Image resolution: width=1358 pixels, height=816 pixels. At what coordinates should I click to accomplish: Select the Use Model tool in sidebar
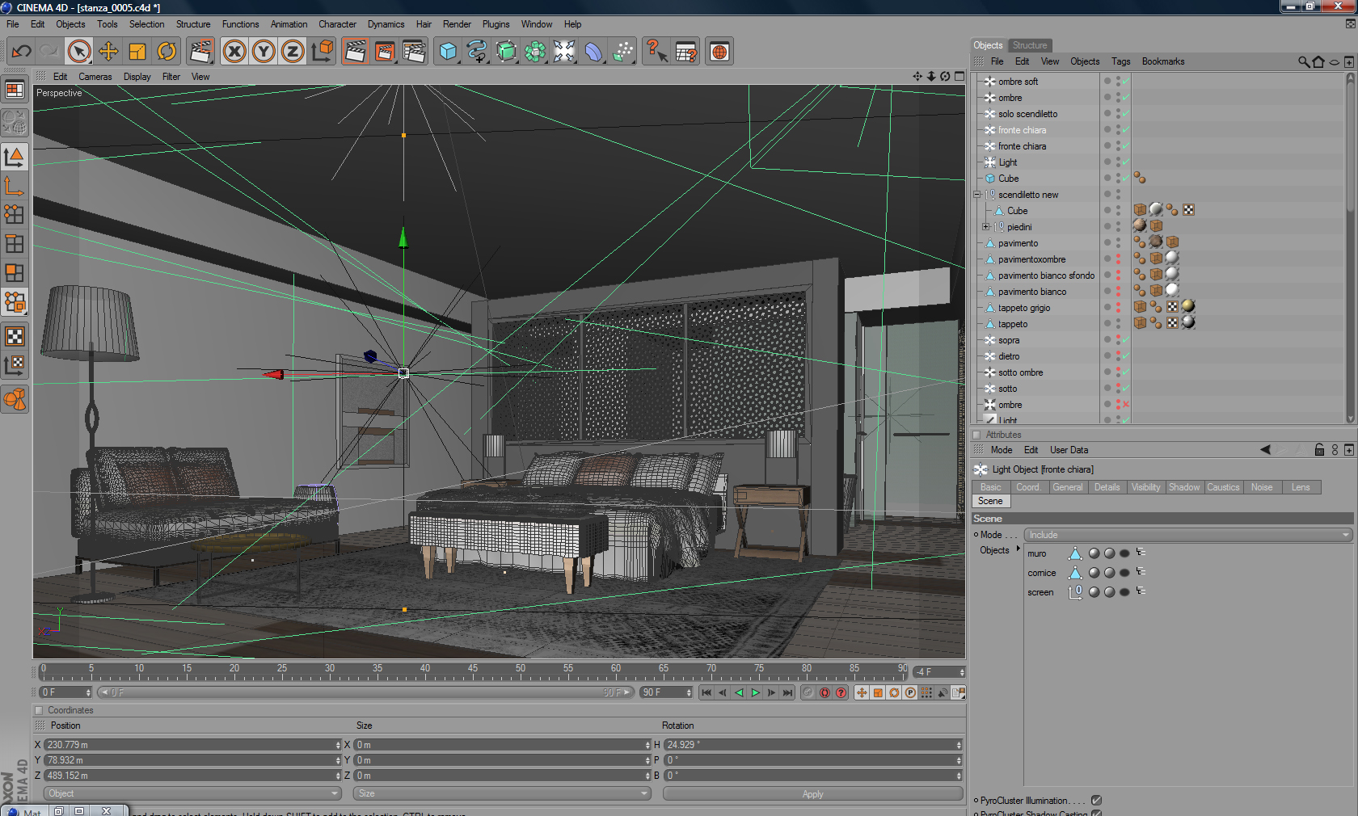pyautogui.click(x=15, y=156)
